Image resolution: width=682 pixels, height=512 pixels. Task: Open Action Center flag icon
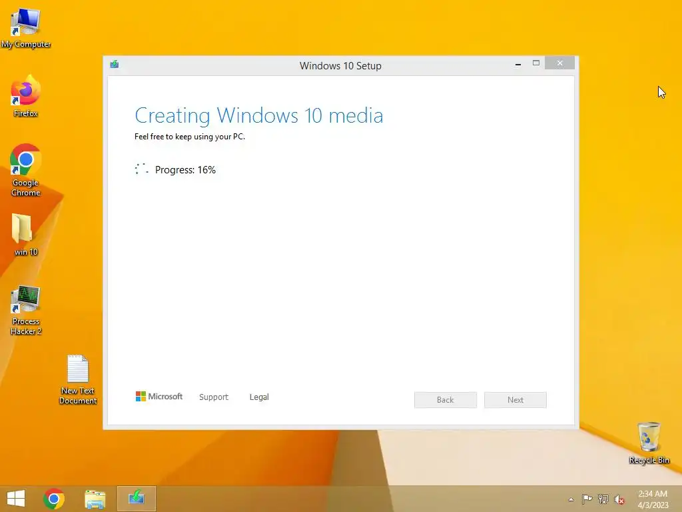click(x=587, y=499)
